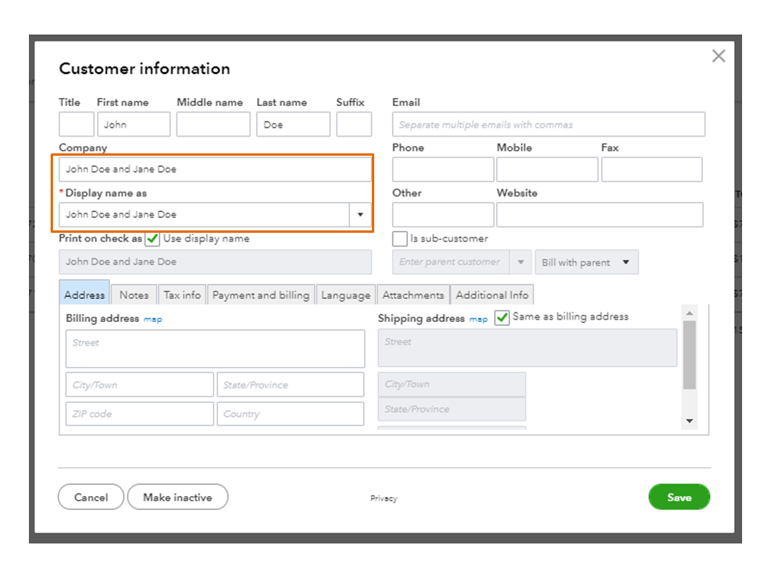This screenshot has height=578, width=771.
Task: Open the Tax info tab
Action: 182,295
